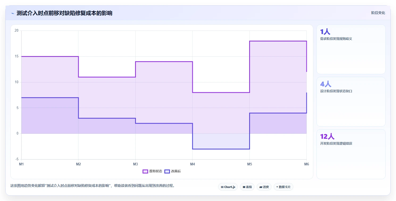Select the 表格 tag
Screen dimensions: 396x201
(x=247, y=187)
